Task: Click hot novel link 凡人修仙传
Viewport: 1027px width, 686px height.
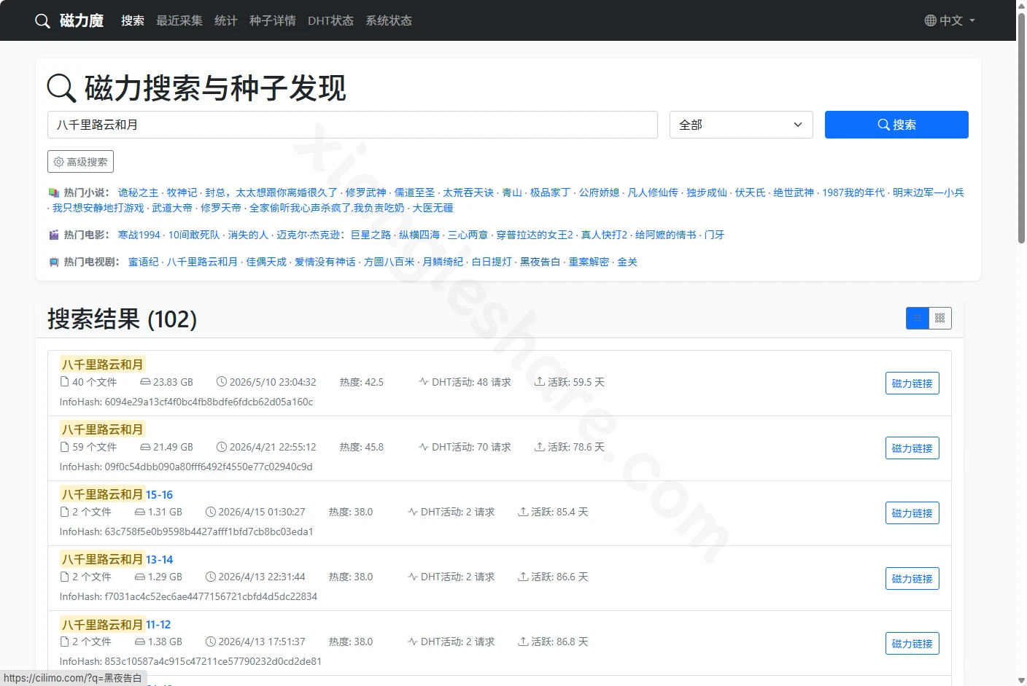Action: [653, 192]
